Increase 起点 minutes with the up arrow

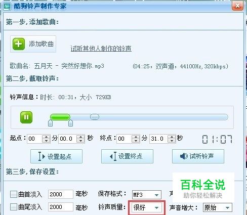46,137
